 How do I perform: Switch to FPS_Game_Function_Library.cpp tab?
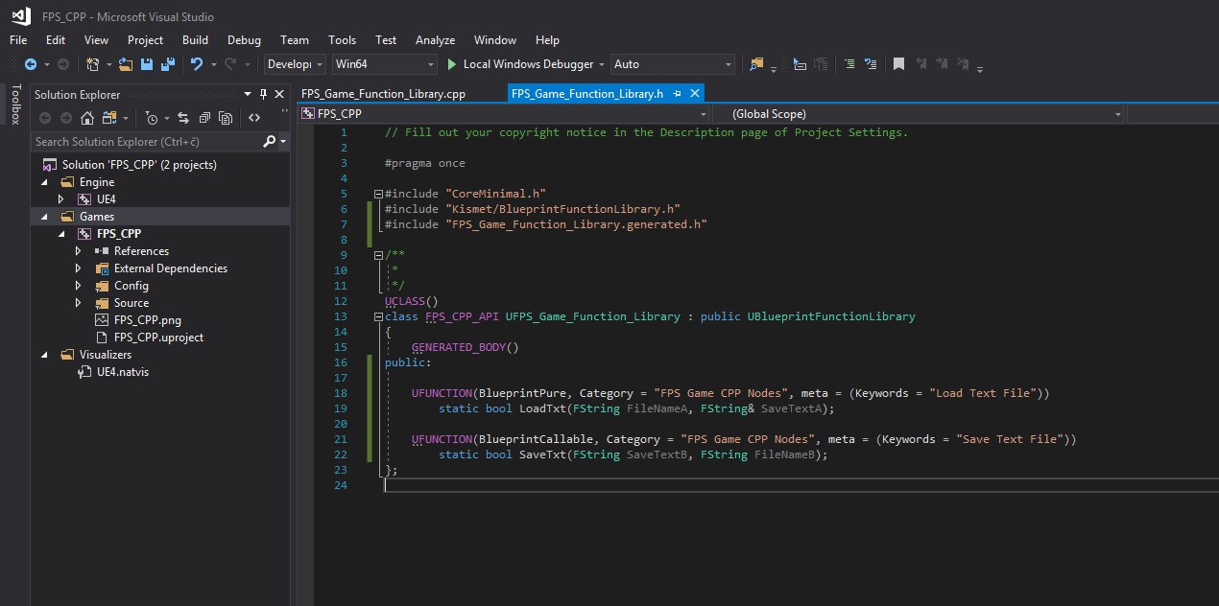[383, 93]
